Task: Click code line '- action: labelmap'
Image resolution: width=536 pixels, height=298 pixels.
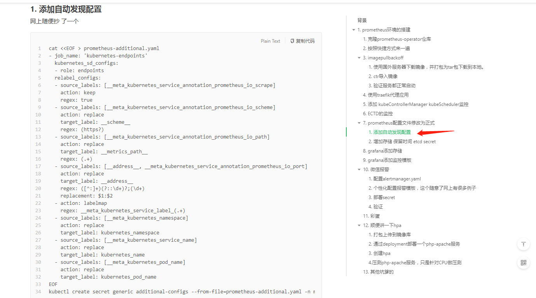Action: click(80, 203)
